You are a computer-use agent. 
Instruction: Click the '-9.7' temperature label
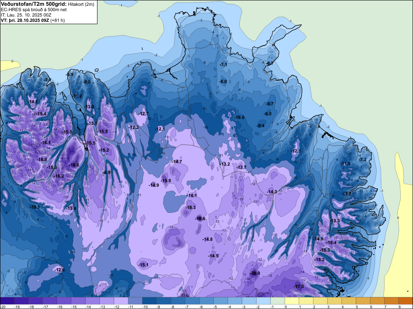click(x=270, y=104)
